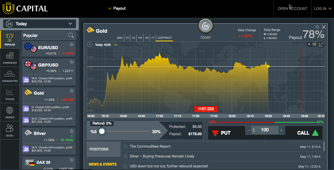The height and width of the screenshot is (170, 334).
Task: Select the 1H chart timeframe
Action: pos(127,38)
